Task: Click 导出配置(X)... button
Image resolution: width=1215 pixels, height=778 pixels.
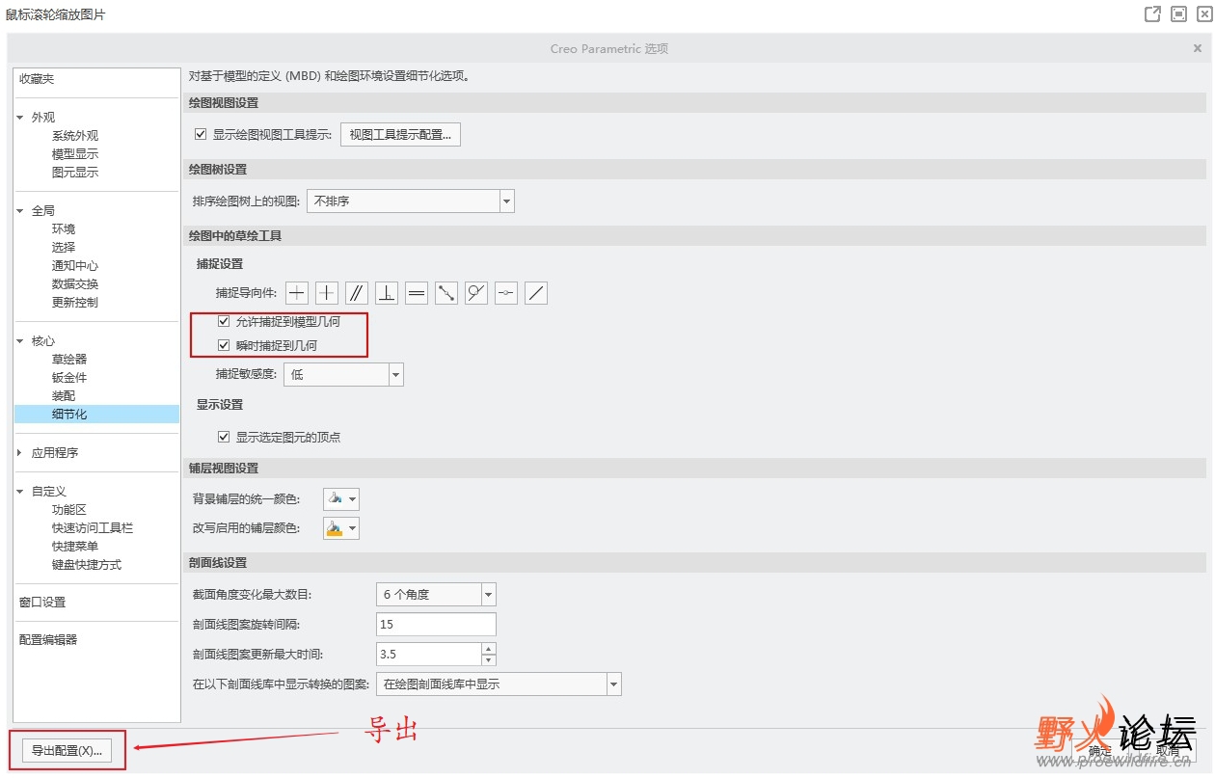Action: 67,751
